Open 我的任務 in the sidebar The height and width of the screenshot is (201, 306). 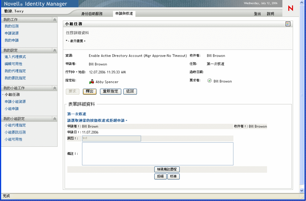click(x=12, y=26)
